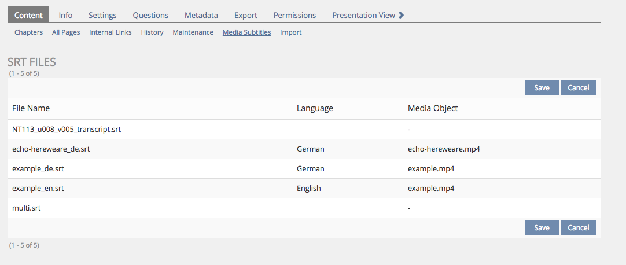Open the Settings tab
Screen dimensions: 626x265
point(102,15)
